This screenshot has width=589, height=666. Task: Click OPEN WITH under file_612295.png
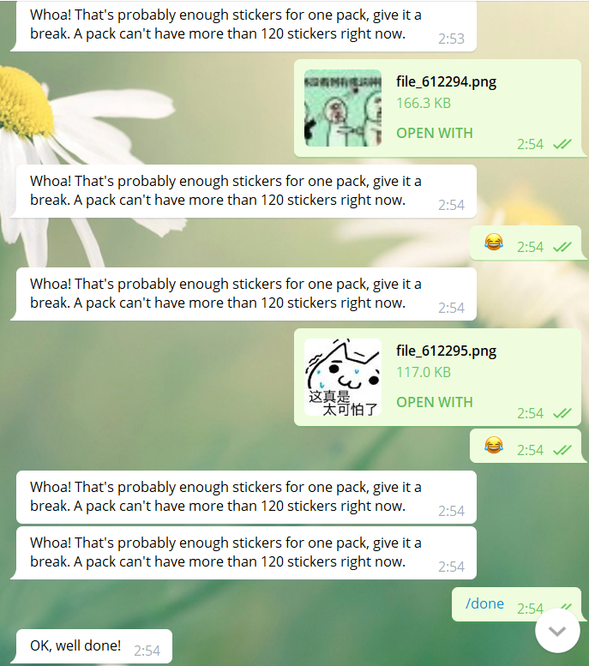435,402
